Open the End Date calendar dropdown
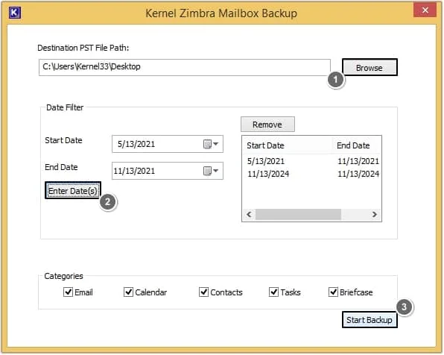444x355 pixels. [211, 171]
